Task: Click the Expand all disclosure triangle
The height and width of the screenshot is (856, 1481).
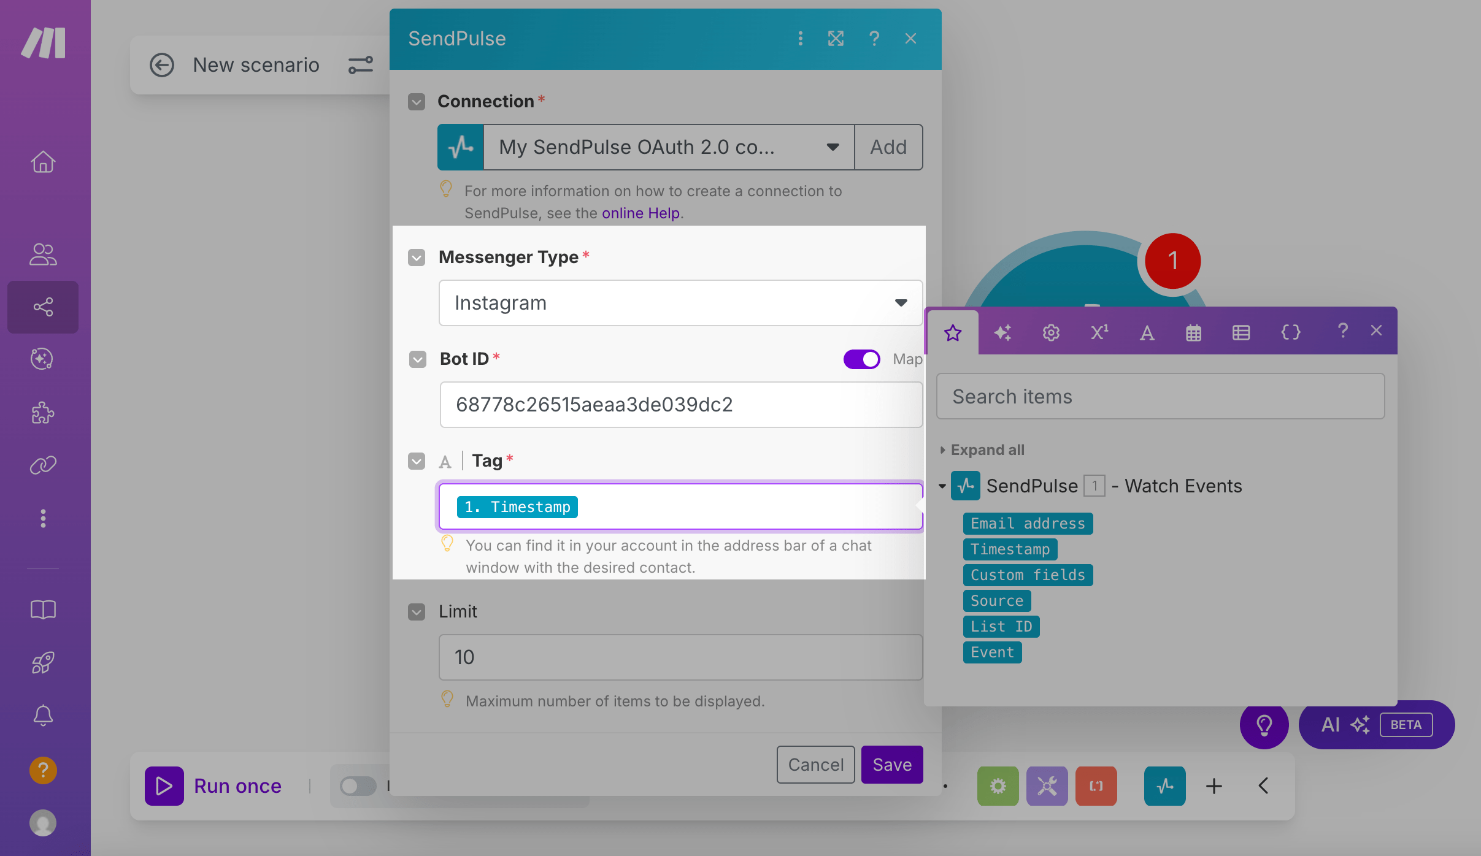Action: pos(943,450)
